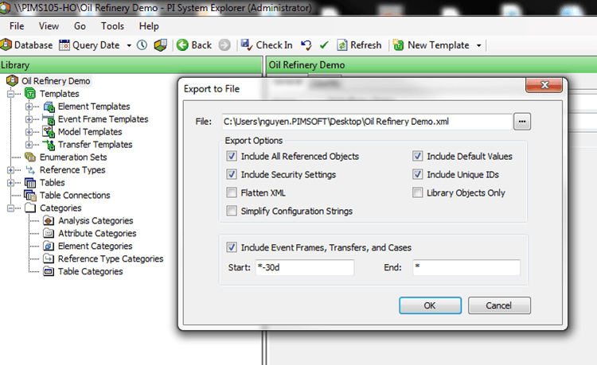Select the Oil Refinery Demo root node icon
The width and height of the screenshot is (597, 365).
coord(13,80)
